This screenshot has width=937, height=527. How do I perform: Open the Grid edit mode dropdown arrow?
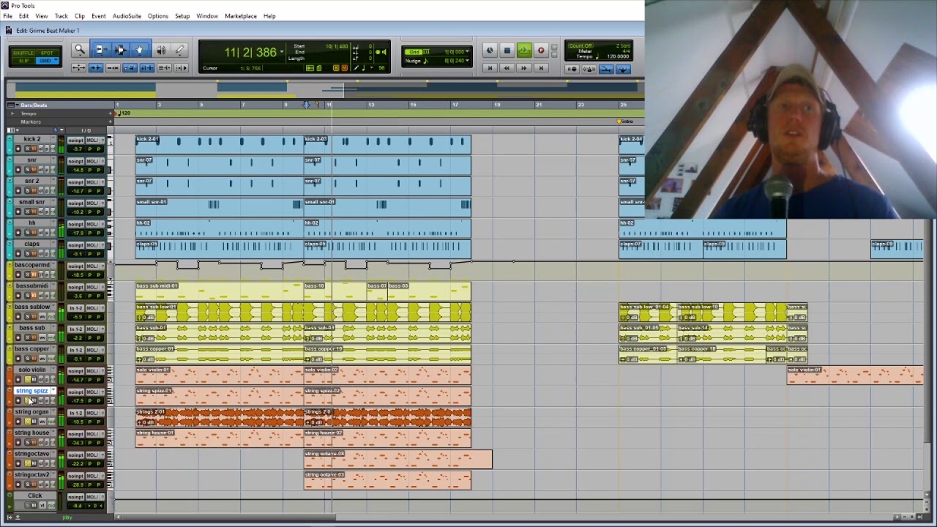[57, 61]
